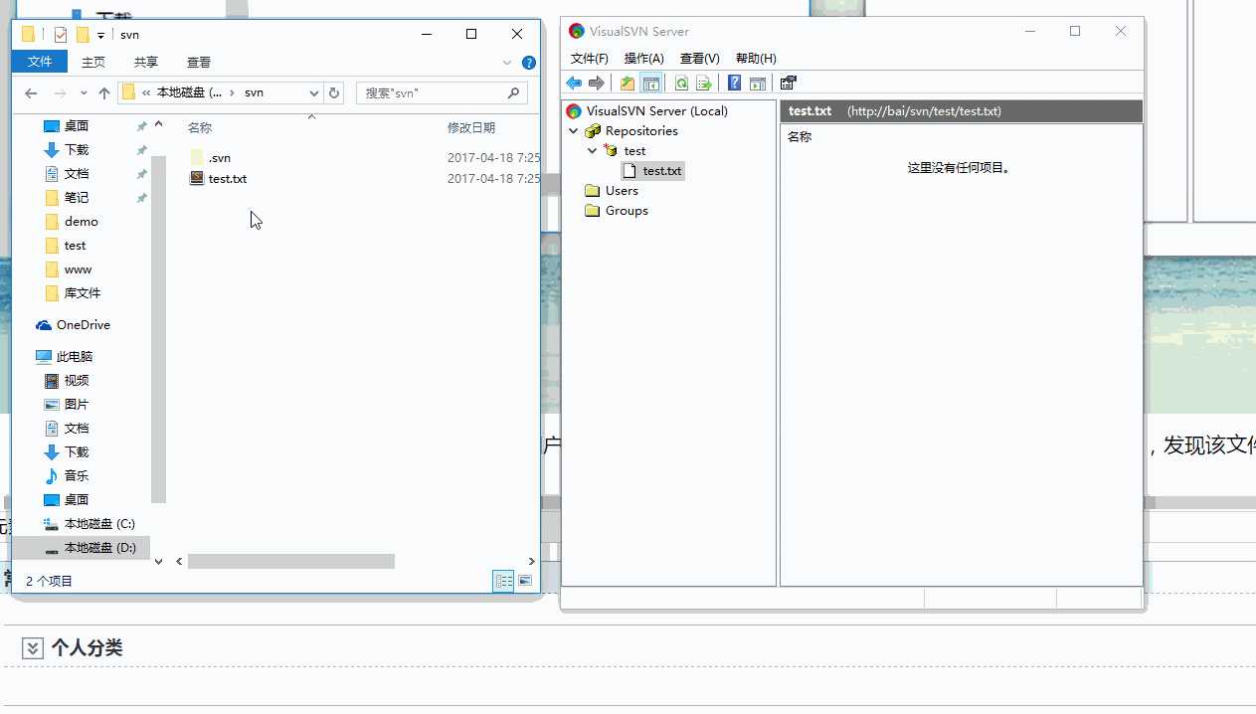This screenshot has height=714, width=1256.
Task: Select test.txt file node in repository tree
Action: (x=652, y=171)
